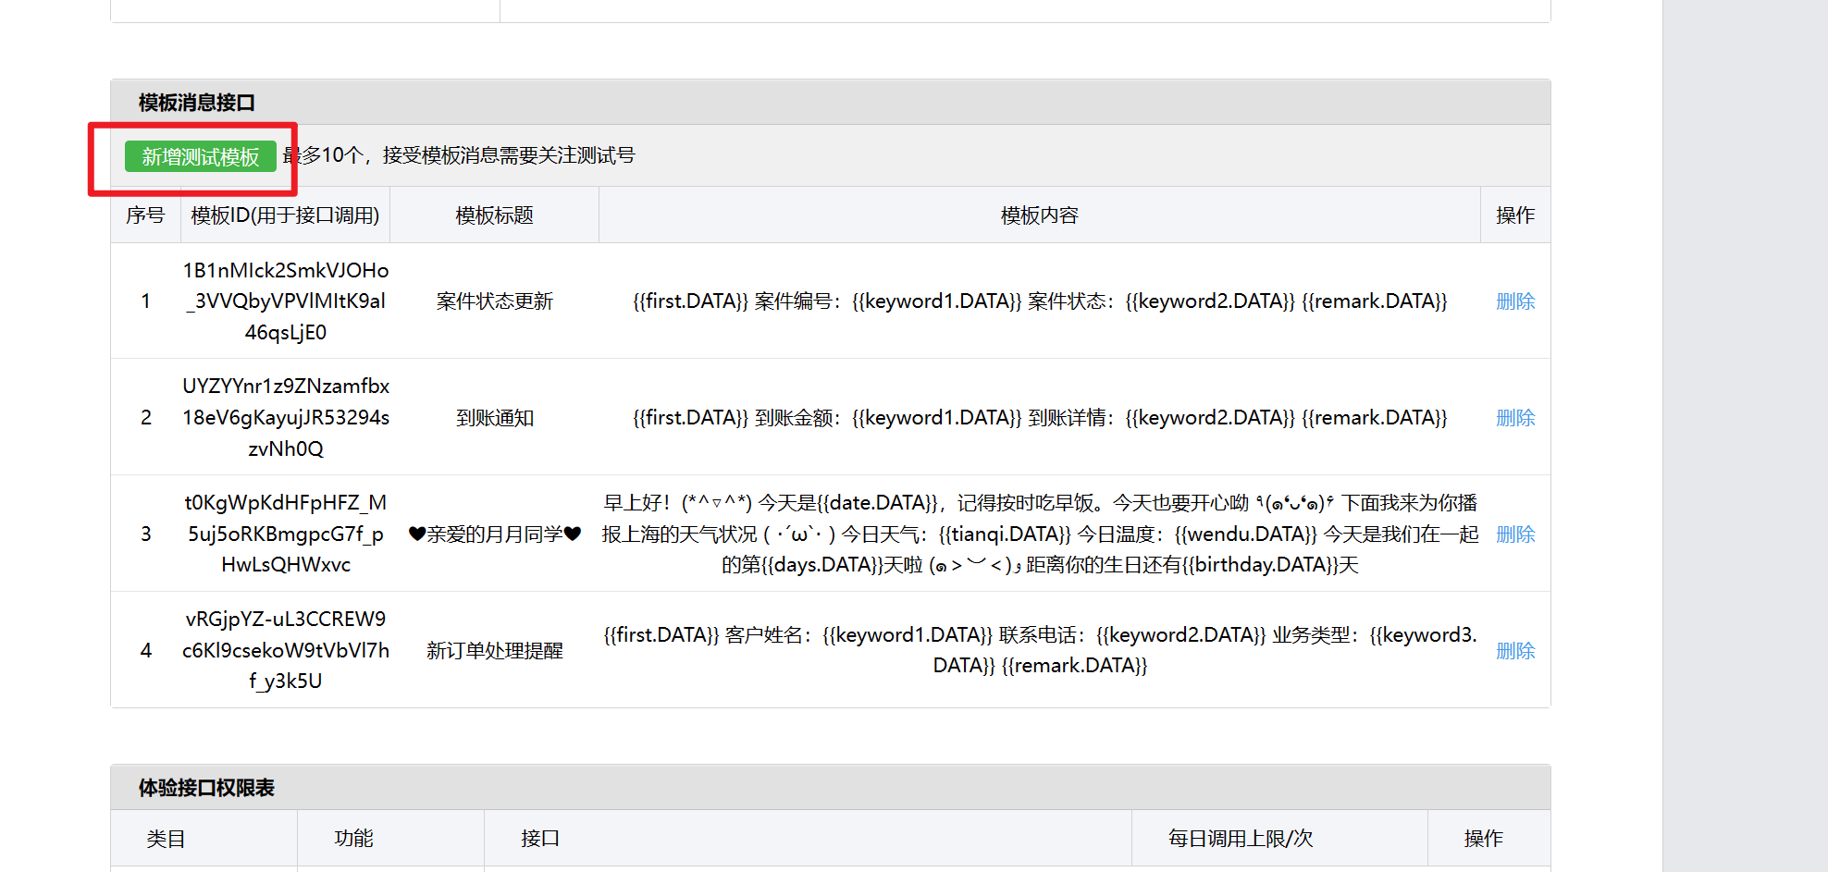Screen dimensions: 1828x872
Task: Click template ID starting with t0KgWpKdHFpHFZ_M
Action: click(x=286, y=534)
